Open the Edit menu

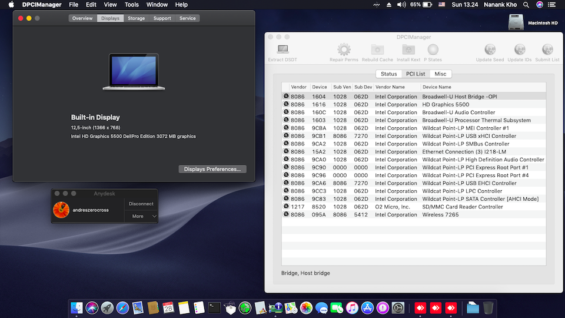(91, 5)
